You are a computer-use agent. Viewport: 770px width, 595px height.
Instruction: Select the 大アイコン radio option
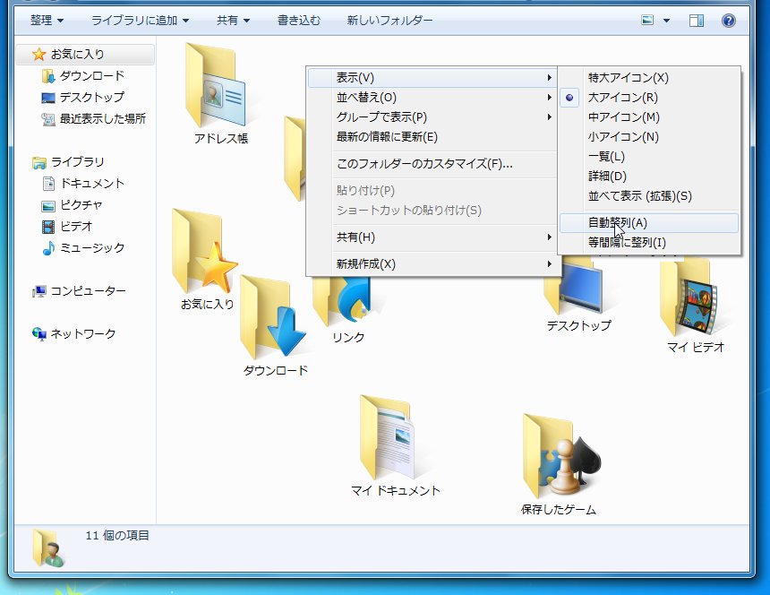624,98
